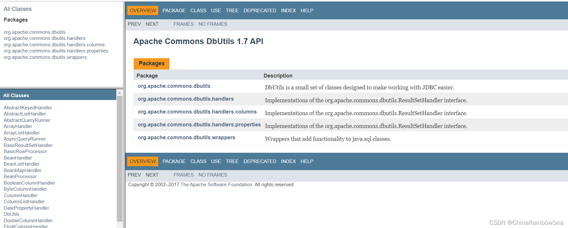Viewport: 568px width, 228px height.
Task: Open the AsyncQueryRunner class
Action: point(25,139)
